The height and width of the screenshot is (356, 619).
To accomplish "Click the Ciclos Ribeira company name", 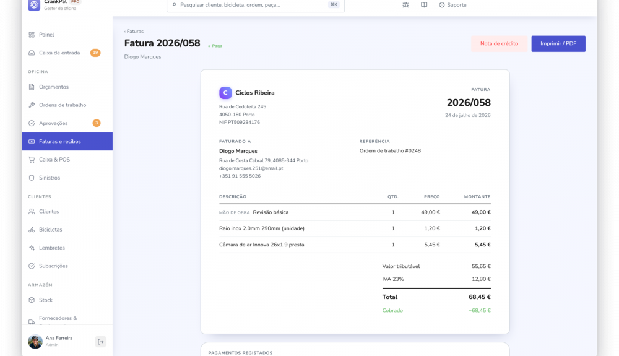I will tap(255, 93).
